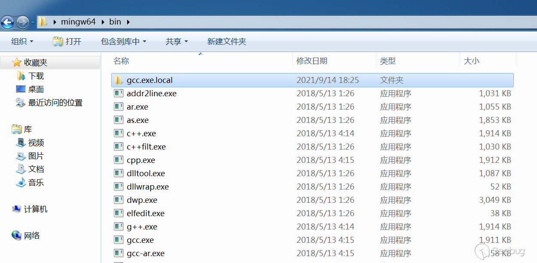Click the gcc.exe application icon
Viewport: 537px width, 263px height.
click(x=119, y=240)
